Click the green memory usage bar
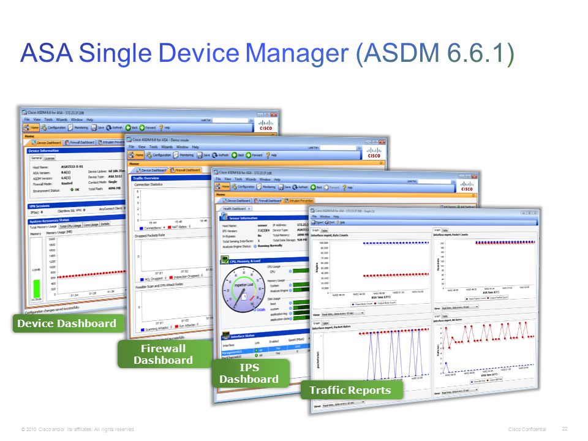The image size is (588, 441). point(36,288)
